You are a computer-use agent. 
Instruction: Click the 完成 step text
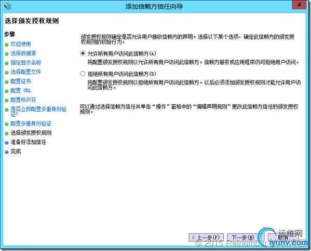(16, 151)
